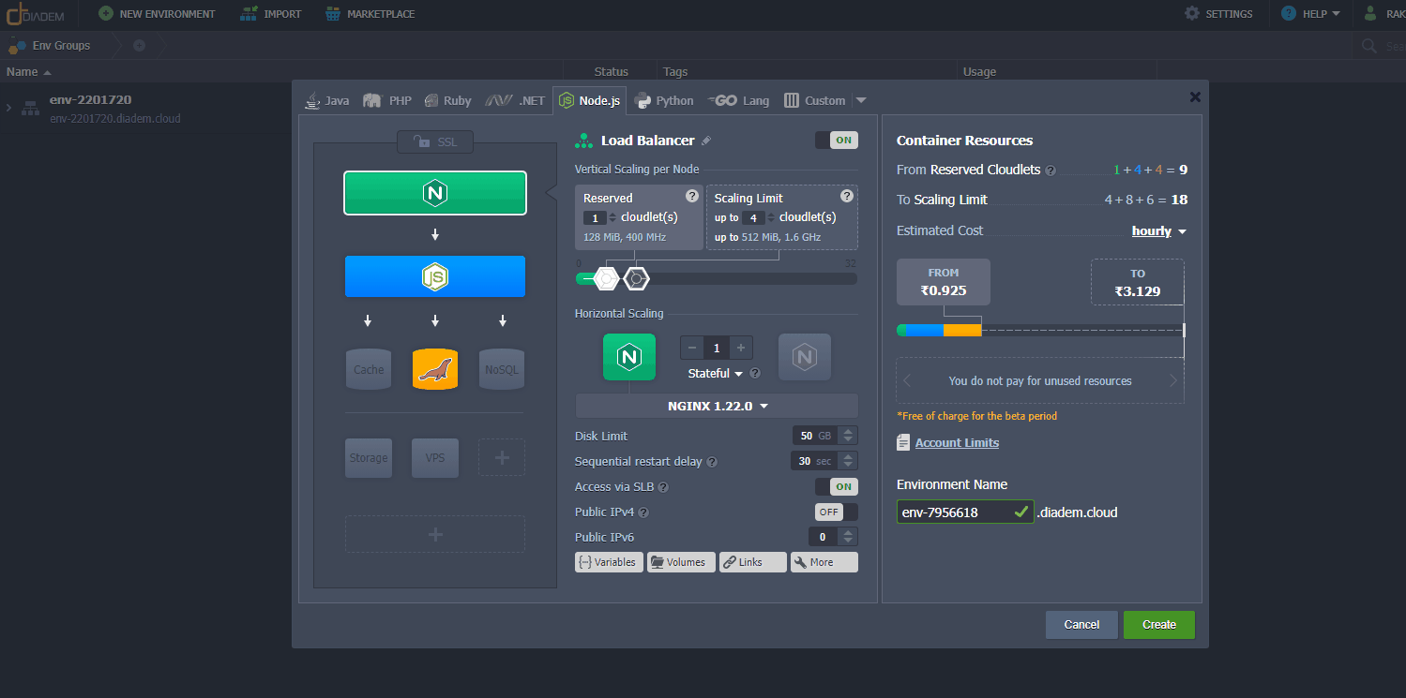Viewport: 1406px width, 698px height.
Task: Show the next pricing hint with the right arrow
Action: coord(1173,380)
